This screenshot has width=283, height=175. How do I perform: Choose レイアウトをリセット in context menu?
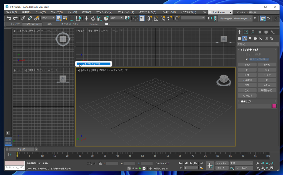pyautogui.click(x=93, y=64)
